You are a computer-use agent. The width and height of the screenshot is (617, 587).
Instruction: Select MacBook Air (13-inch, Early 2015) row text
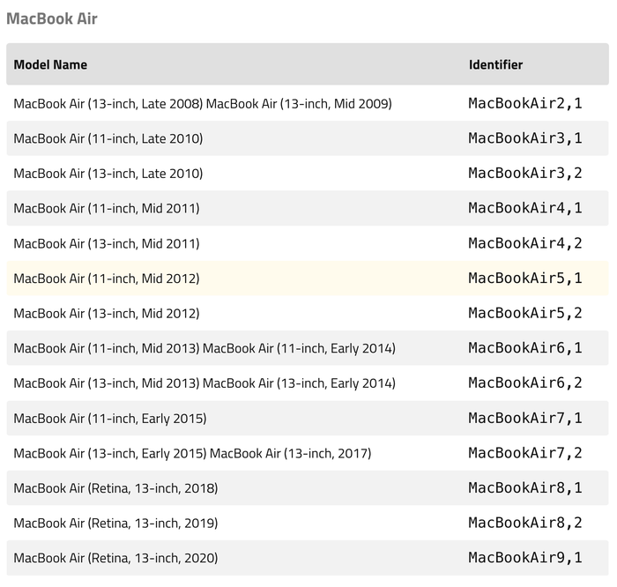coord(110,453)
